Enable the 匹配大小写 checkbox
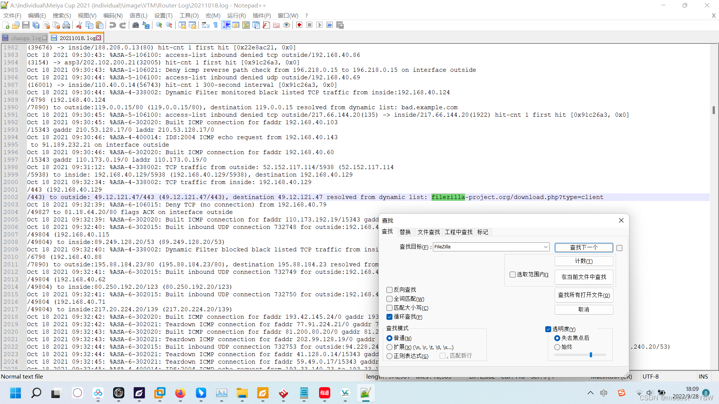This screenshot has width=719, height=404. [389, 308]
